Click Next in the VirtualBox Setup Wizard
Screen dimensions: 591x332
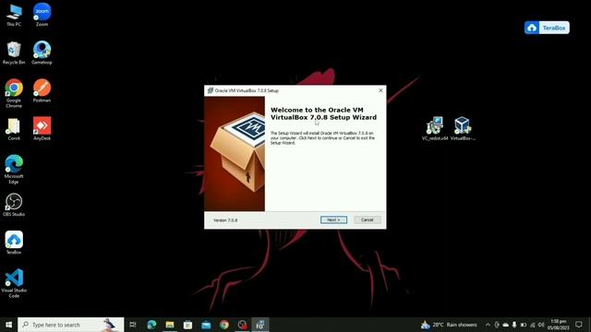tap(333, 219)
